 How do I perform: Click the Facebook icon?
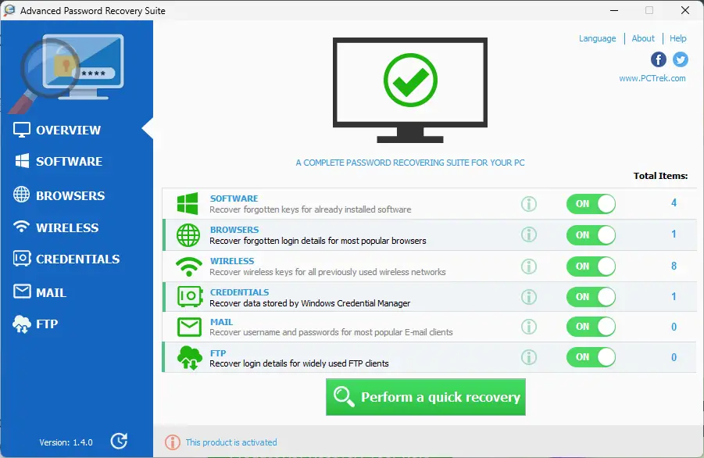[x=658, y=59]
